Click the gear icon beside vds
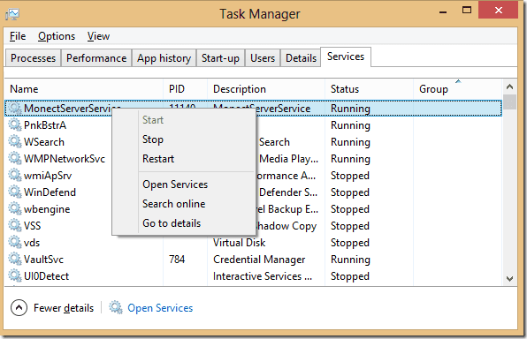The image size is (527, 339). 15,243
